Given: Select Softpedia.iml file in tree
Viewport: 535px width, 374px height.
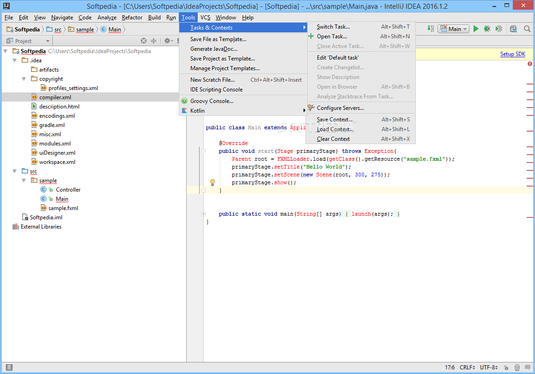Looking at the screenshot, I should click(x=46, y=217).
